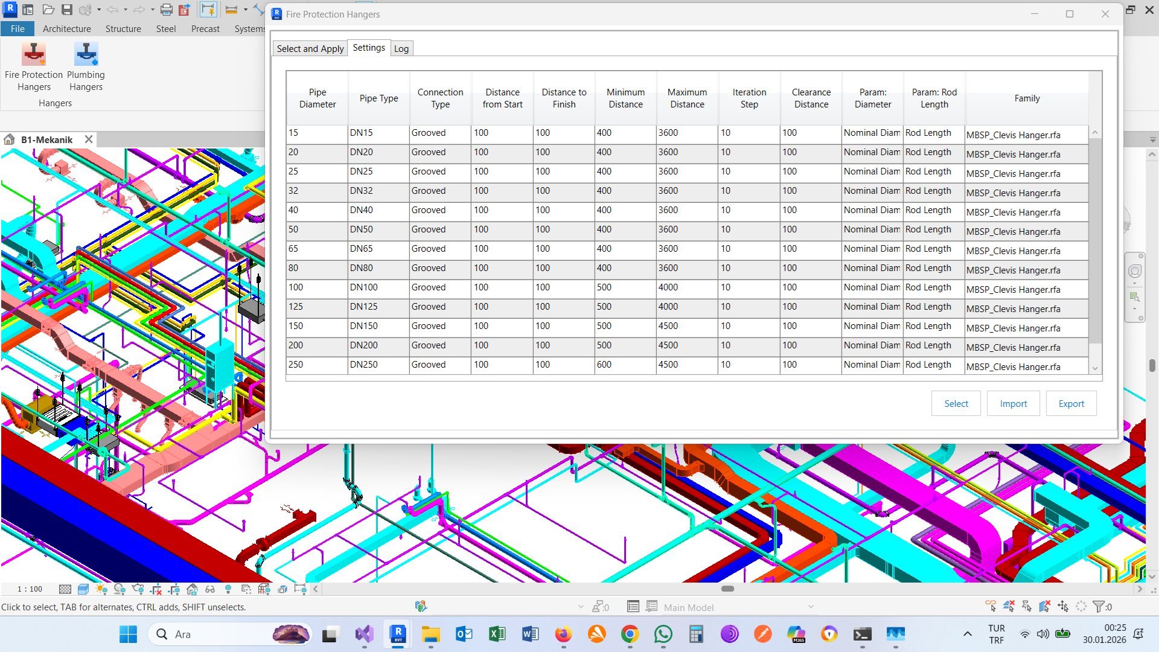Switch to the Log tab
The height and width of the screenshot is (652, 1159).
401,48
